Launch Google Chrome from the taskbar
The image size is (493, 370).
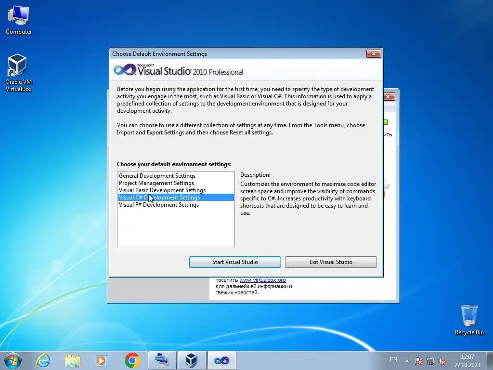tap(132, 360)
